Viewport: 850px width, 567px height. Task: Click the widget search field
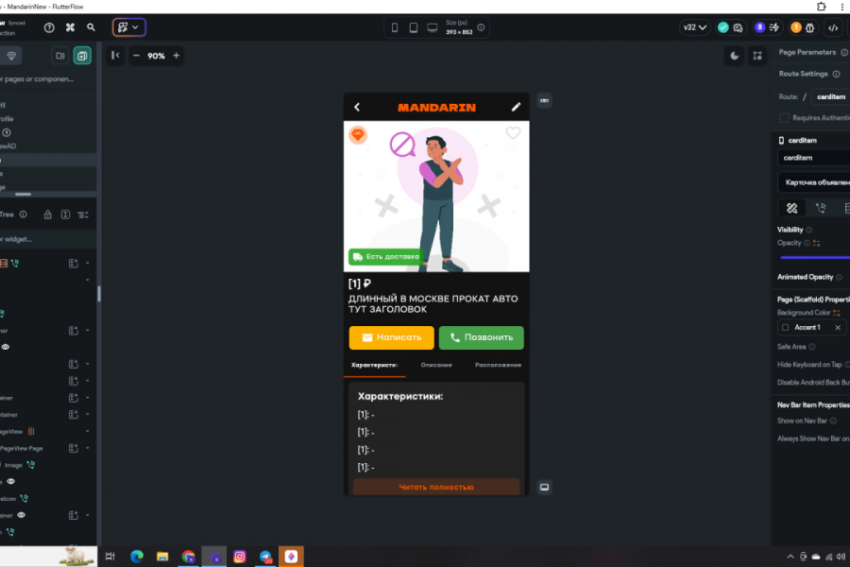[x=46, y=239]
